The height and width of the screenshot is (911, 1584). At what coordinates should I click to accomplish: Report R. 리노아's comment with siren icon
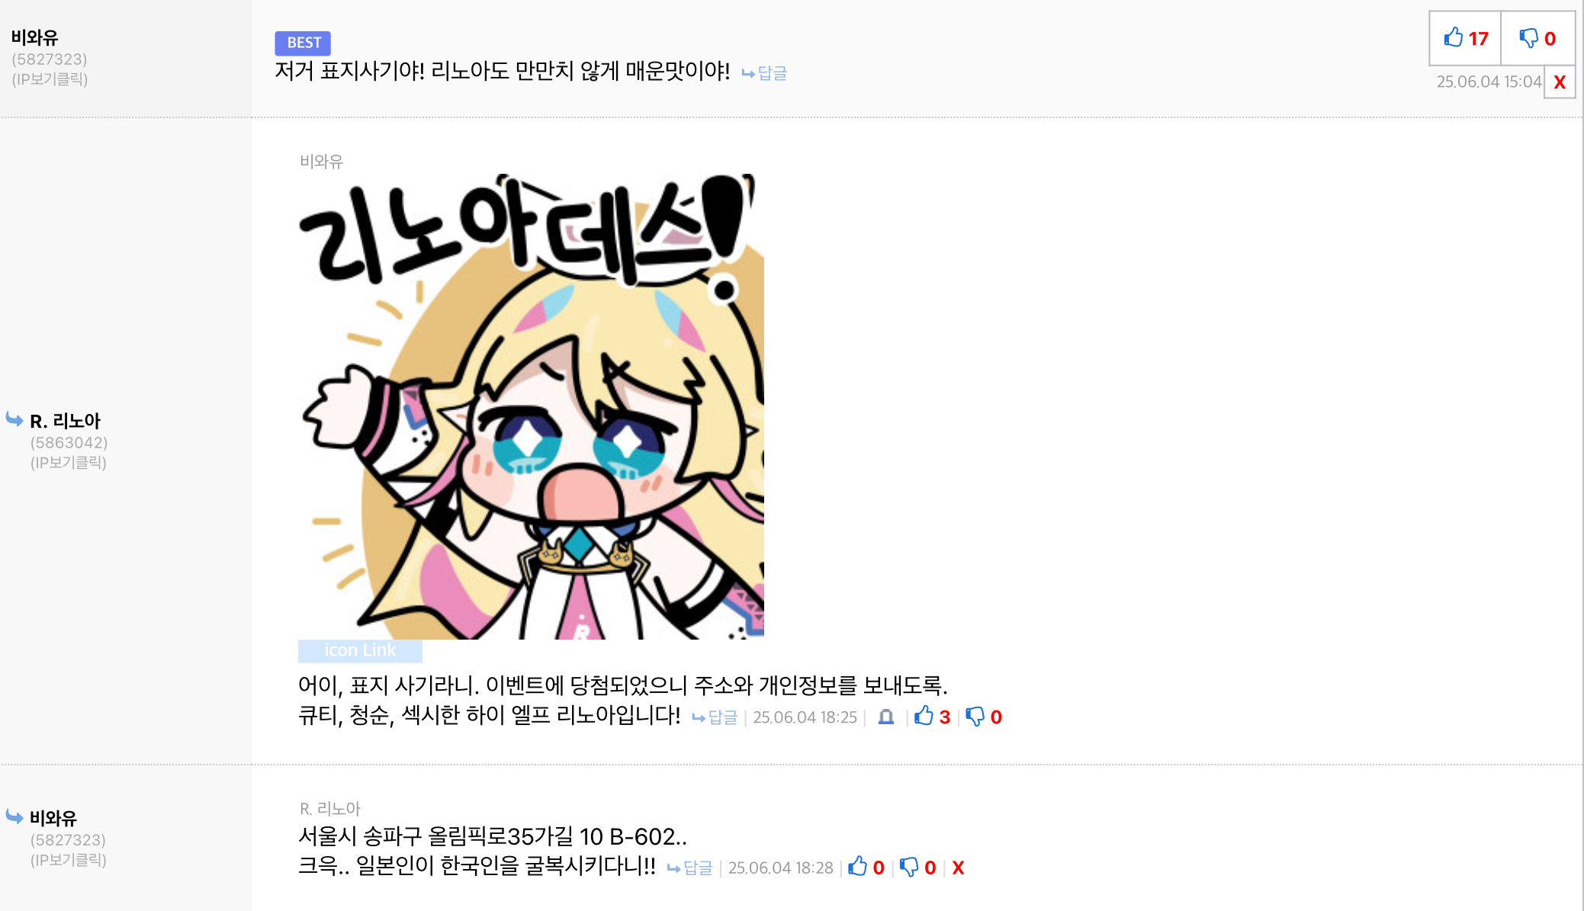885,717
